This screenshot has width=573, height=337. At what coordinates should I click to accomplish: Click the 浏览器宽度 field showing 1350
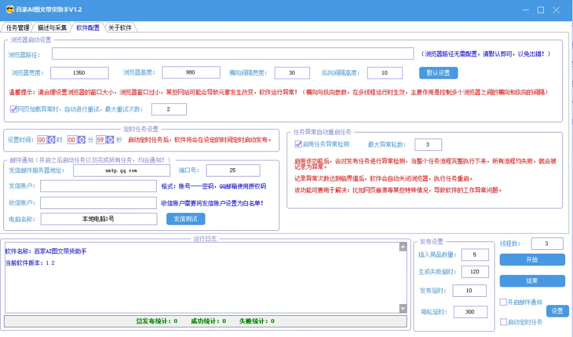pos(79,73)
